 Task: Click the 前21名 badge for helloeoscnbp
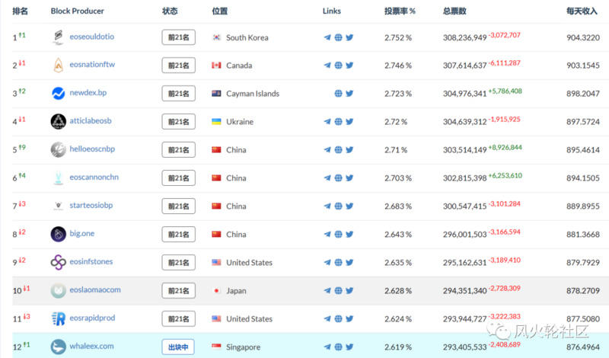[x=179, y=149]
